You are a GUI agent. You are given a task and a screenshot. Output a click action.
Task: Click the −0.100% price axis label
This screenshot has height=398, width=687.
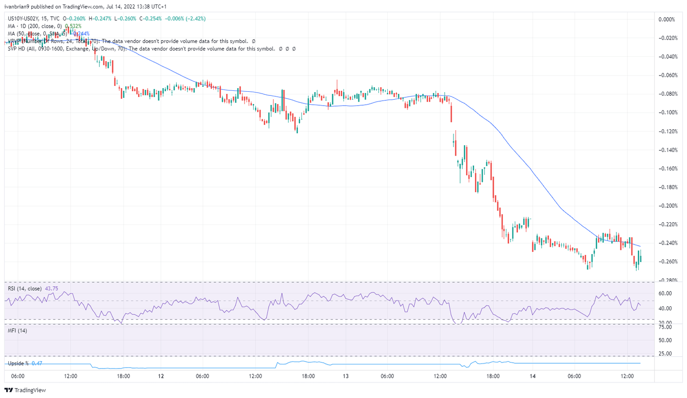click(x=668, y=113)
